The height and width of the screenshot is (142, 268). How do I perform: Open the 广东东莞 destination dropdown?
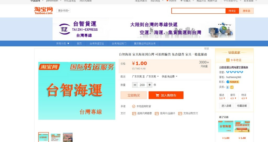click(153, 77)
